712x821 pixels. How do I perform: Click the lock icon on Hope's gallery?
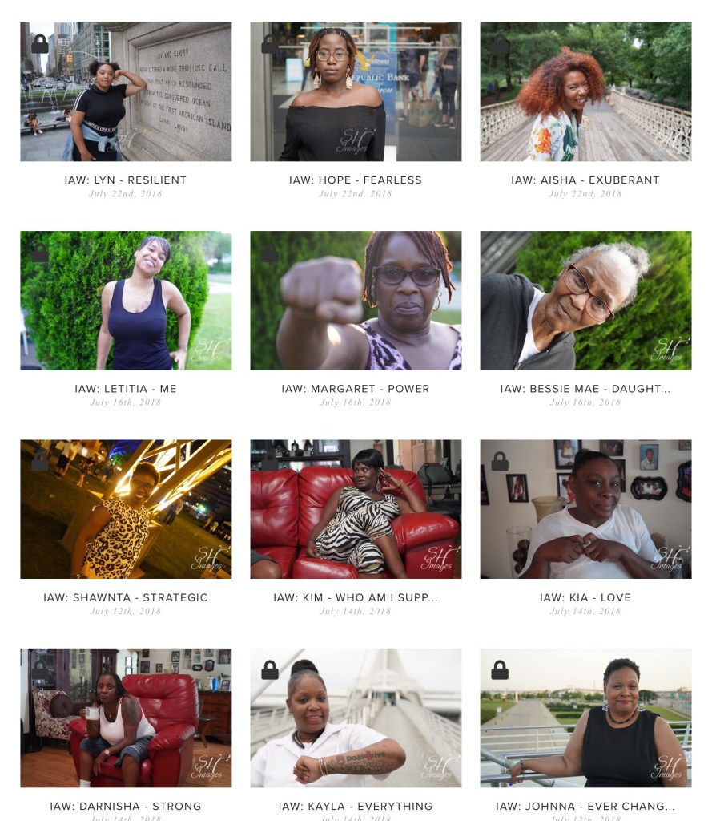(270, 43)
